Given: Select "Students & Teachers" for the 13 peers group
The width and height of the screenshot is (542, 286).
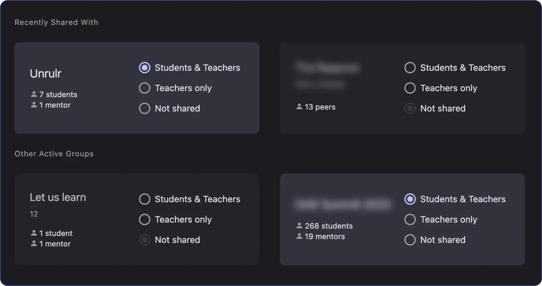Looking at the screenshot, I should tap(410, 68).
